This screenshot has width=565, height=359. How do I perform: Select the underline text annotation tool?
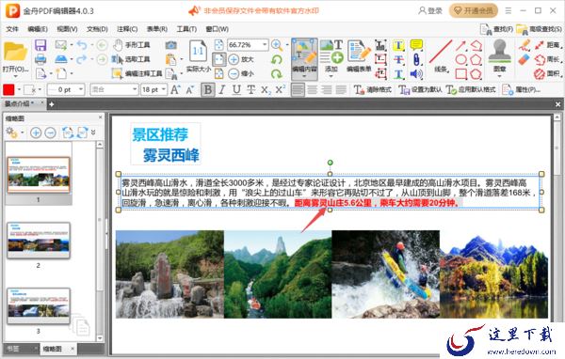coord(398,74)
